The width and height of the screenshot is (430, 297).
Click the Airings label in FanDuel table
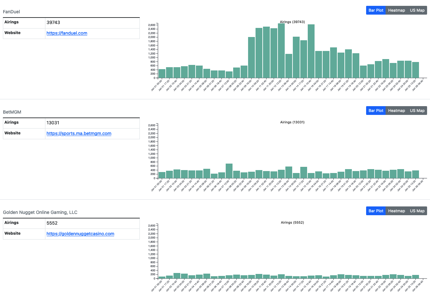11,22
